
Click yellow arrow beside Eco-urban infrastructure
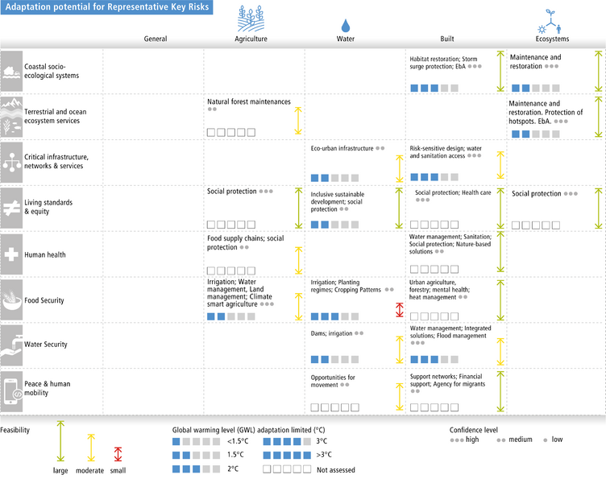click(x=399, y=169)
